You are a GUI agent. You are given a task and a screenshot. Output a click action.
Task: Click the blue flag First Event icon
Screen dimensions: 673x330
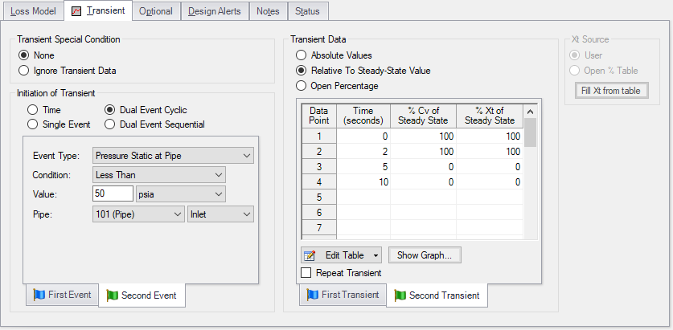[x=39, y=295]
